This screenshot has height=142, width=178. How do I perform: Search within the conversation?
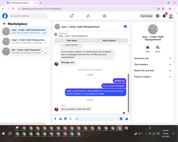click(x=158, y=48)
